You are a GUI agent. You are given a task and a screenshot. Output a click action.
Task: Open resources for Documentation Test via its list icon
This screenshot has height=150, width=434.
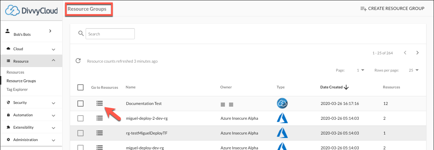[99, 103]
